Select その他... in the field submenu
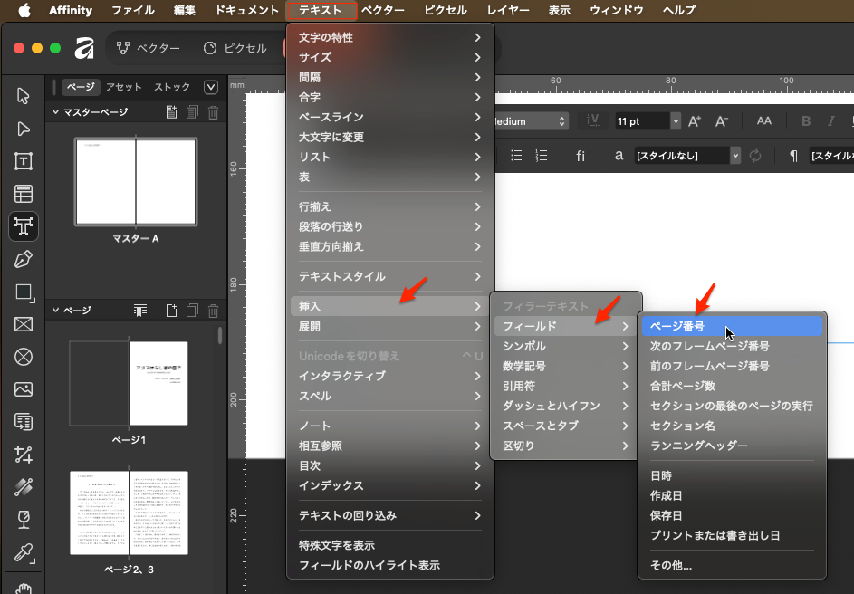The height and width of the screenshot is (594, 854). [671, 565]
